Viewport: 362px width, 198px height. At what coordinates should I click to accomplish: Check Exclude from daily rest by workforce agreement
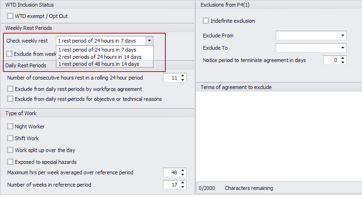click(10, 89)
